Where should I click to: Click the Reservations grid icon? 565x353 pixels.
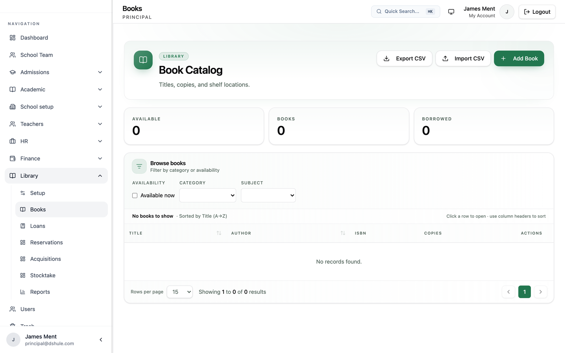point(23,242)
